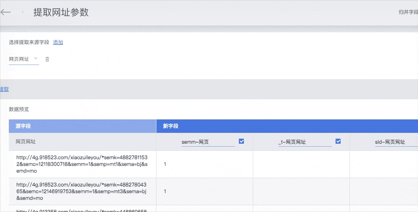Viewport: 418px width, 212px height.
Task: Click the 添加 link to add source field
Action: (58, 42)
